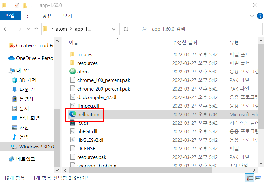Select the libGLESv2.dll file icon
The height and width of the screenshot is (182, 264).
point(73,140)
